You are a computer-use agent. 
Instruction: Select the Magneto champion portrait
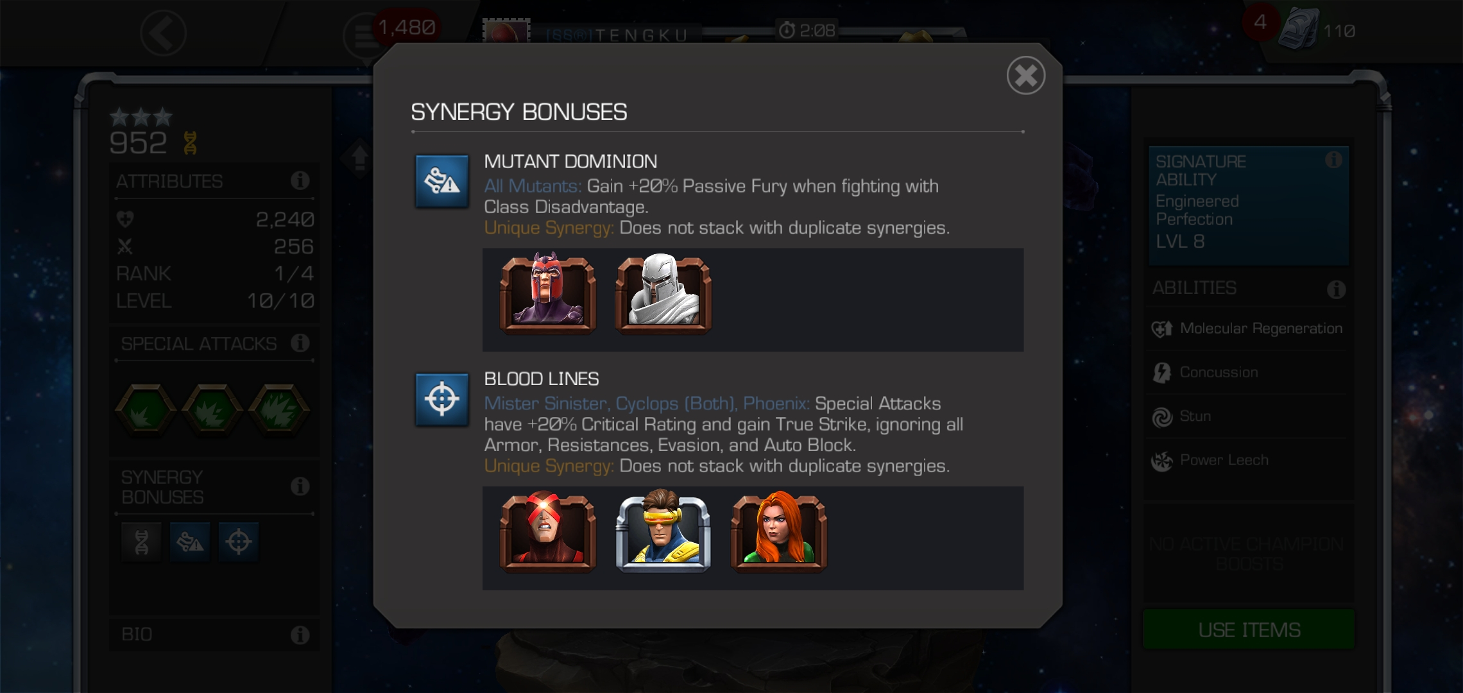pyautogui.click(x=547, y=293)
